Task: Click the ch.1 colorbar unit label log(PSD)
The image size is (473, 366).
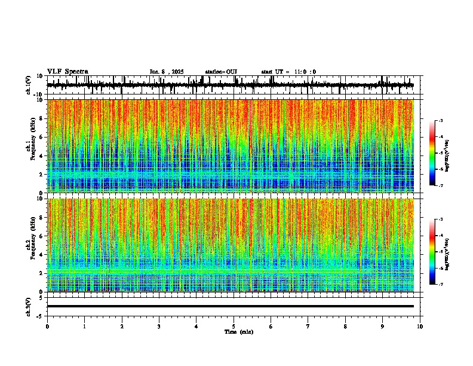Action: [x=447, y=156]
